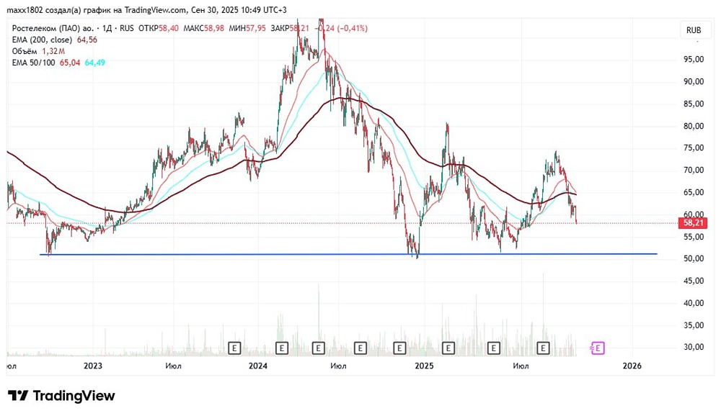The height and width of the screenshot is (416, 721).
Task: Click the EMA 50 value 65,04
Action: (x=70, y=63)
